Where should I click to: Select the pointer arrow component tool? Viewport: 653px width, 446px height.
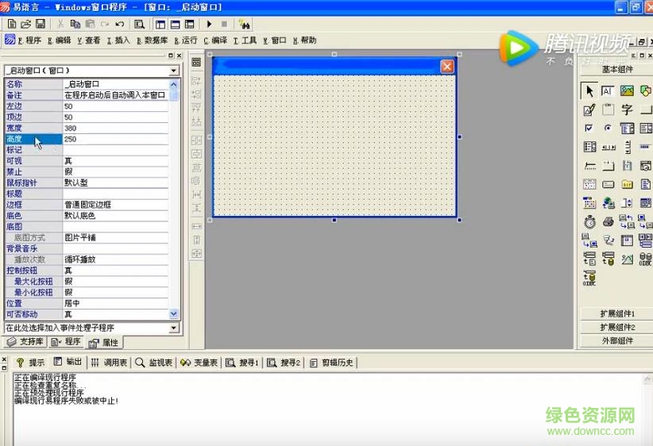pos(589,91)
